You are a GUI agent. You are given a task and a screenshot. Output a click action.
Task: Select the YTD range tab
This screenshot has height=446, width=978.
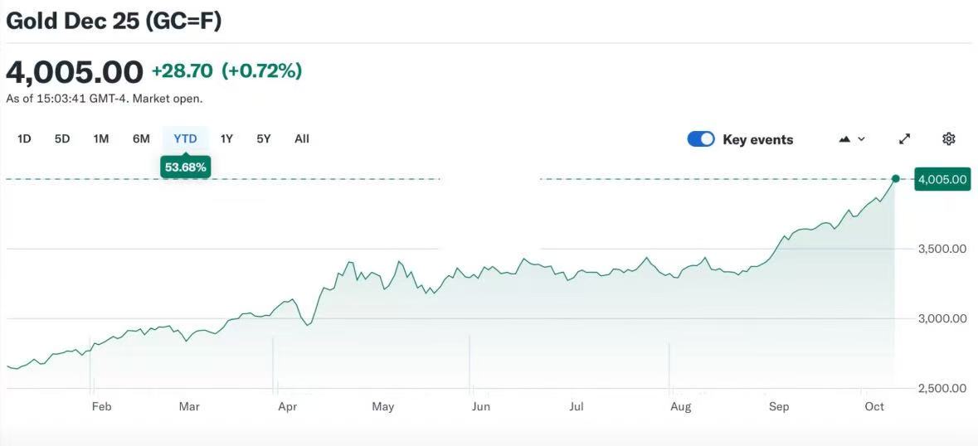[185, 139]
